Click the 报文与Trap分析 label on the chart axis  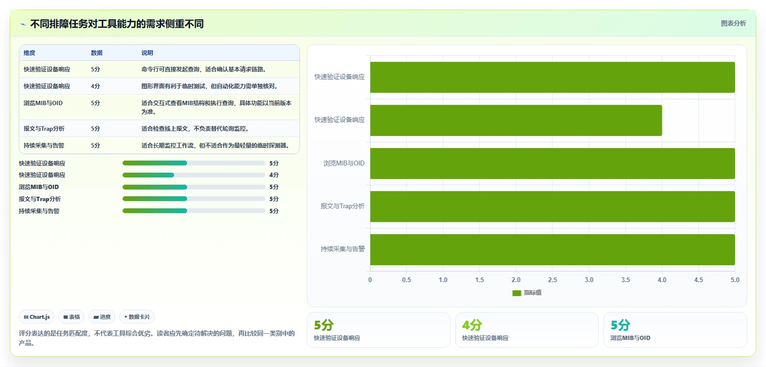pos(342,206)
